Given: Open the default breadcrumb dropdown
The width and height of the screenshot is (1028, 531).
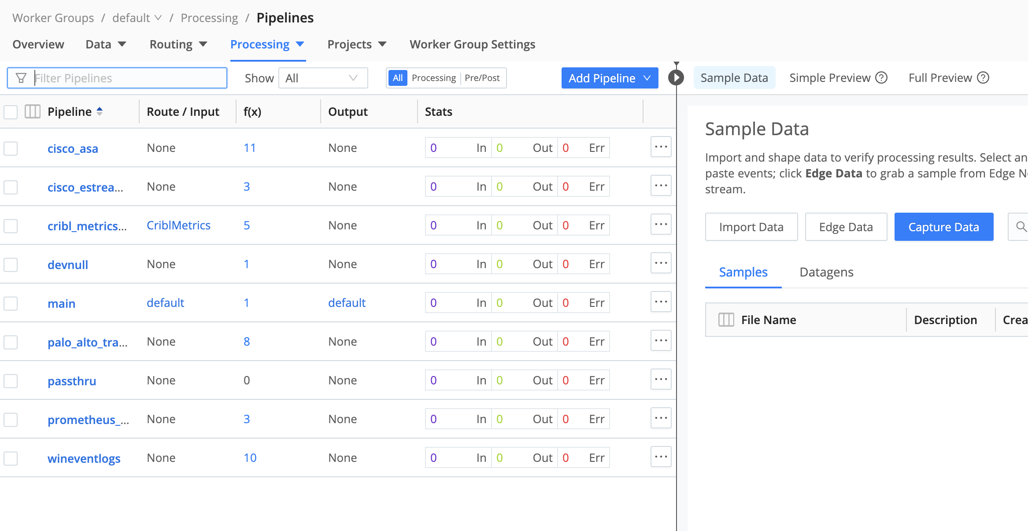Looking at the screenshot, I should pyautogui.click(x=158, y=18).
